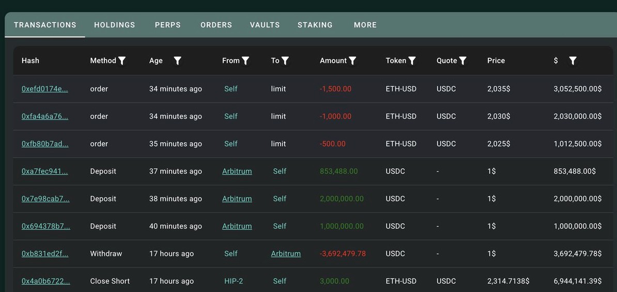Select the -3,692,479.78 amount cell

click(343, 254)
